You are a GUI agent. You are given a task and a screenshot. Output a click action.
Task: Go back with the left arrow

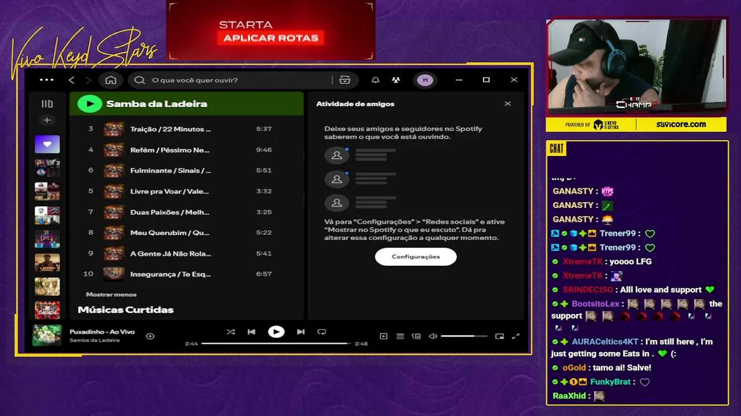click(72, 80)
